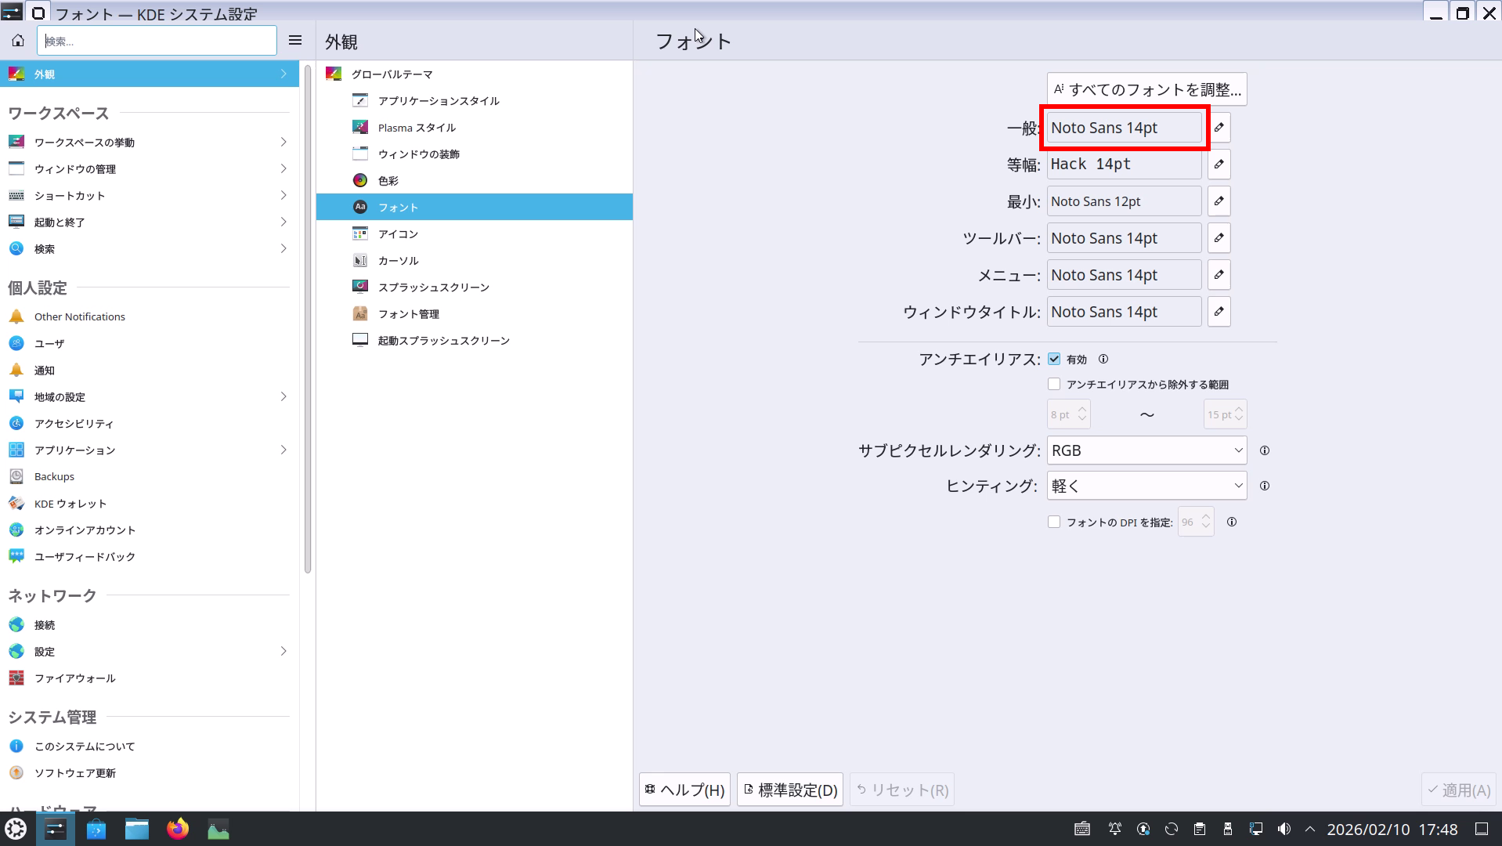Click the volume icon in system tray
This screenshot has height=846, width=1502.
click(x=1284, y=829)
